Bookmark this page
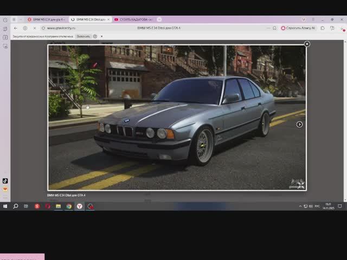Image resolution: width=347 pixels, height=260 pixels. (274, 28)
